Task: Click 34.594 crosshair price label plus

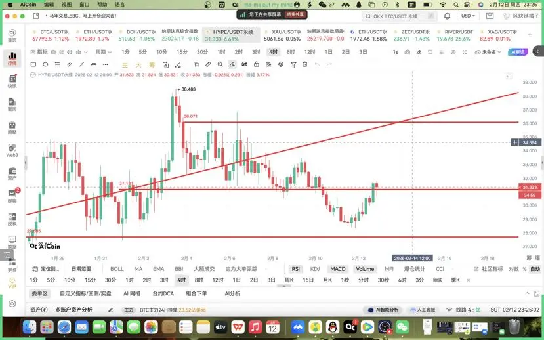Action: coord(515,142)
